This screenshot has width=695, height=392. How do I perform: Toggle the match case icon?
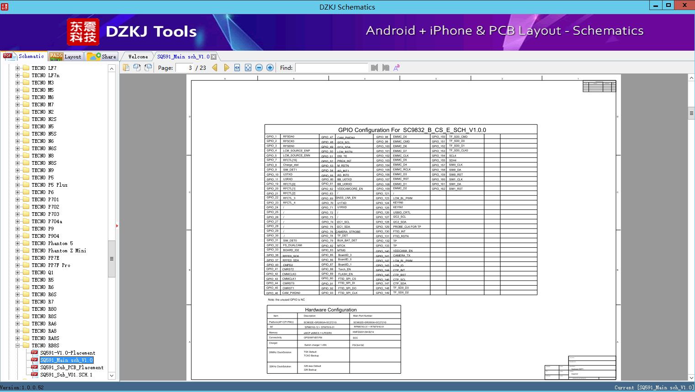(x=397, y=68)
